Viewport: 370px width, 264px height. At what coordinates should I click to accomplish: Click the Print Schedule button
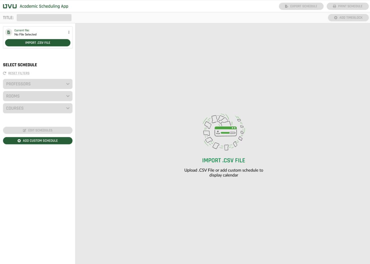348,6
